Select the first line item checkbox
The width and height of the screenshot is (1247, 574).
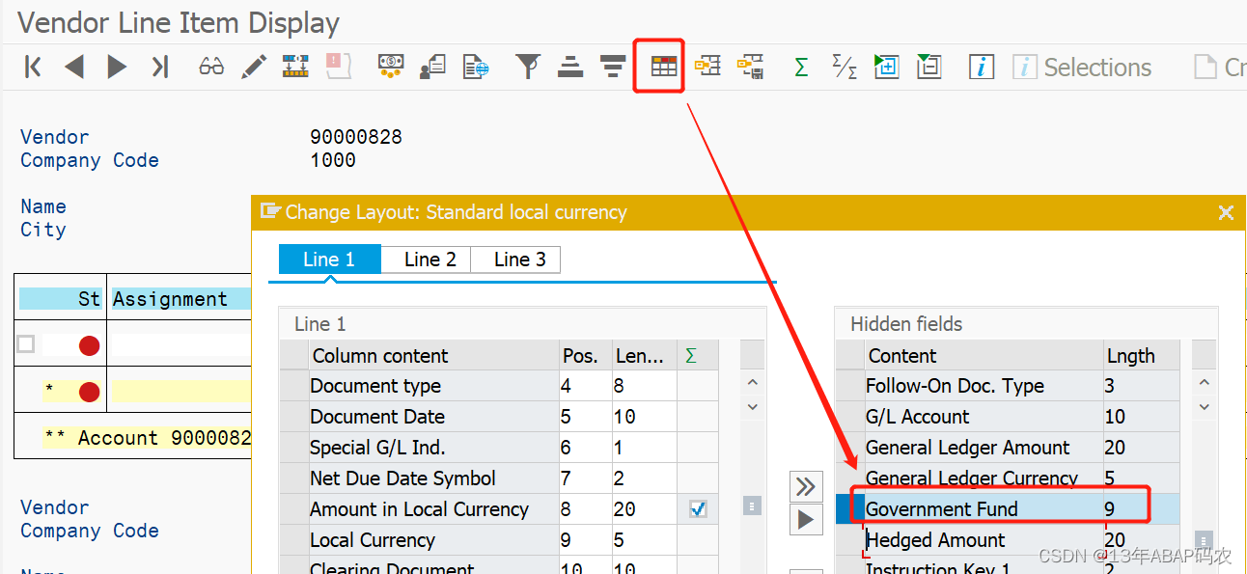(x=27, y=343)
